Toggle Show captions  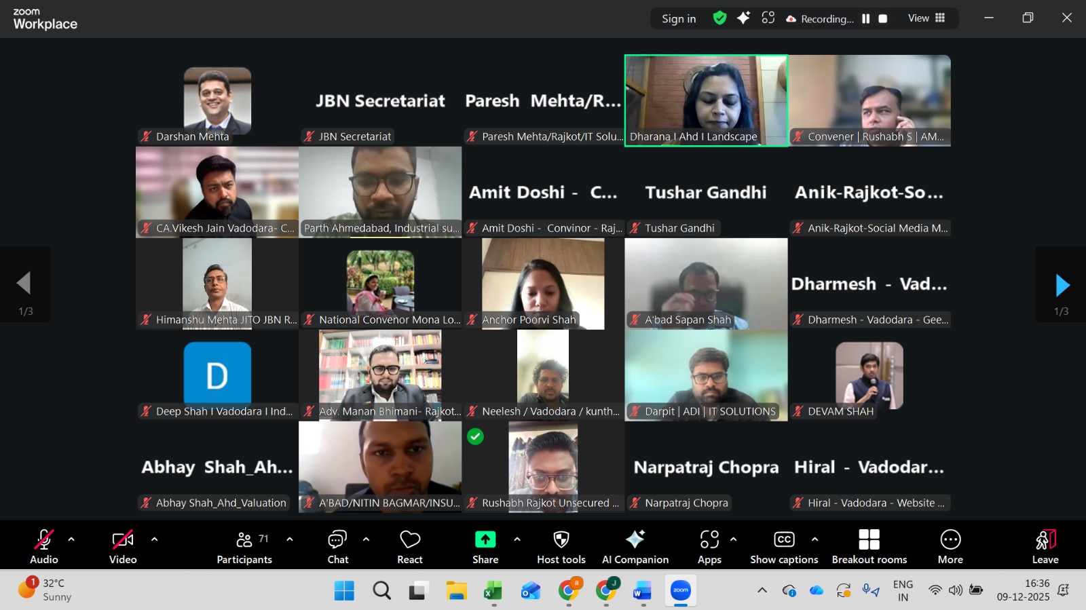(784, 547)
